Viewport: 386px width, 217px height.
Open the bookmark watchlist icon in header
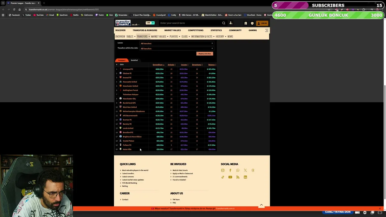246,23
